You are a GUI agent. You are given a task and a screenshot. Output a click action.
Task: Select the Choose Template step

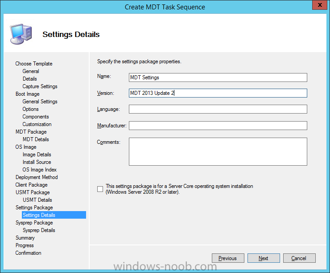[34, 64]
